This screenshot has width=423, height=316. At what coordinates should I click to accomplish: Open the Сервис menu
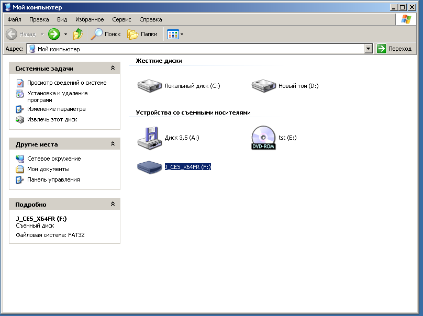pyautogui.click(x=121, y=19)
